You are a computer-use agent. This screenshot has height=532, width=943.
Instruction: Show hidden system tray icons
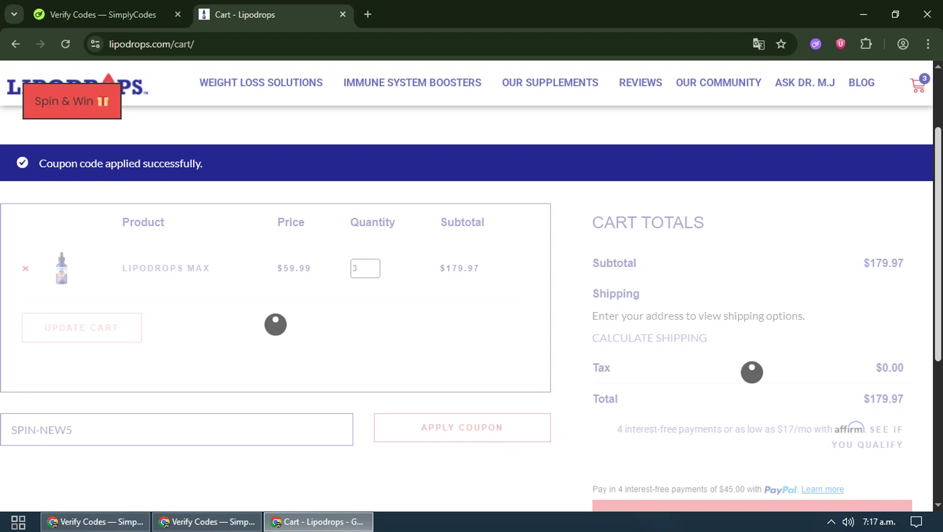click(831, 522)
